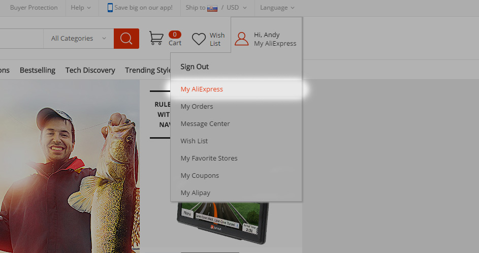Click the cart item count badge
The height and width of the screenshot is (253, 479).
click(x=175, y=35)
